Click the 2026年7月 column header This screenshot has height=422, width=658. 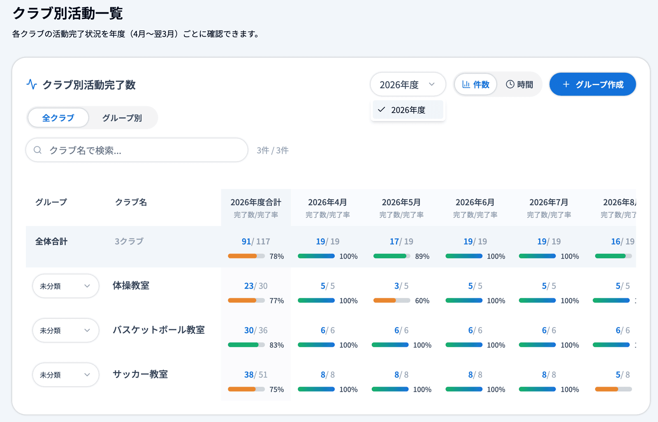(x=549, y=208)
